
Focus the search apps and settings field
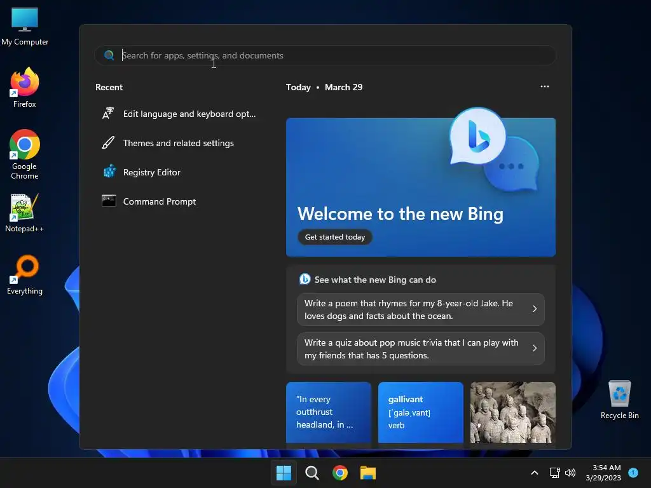click(x=325, y=55)
